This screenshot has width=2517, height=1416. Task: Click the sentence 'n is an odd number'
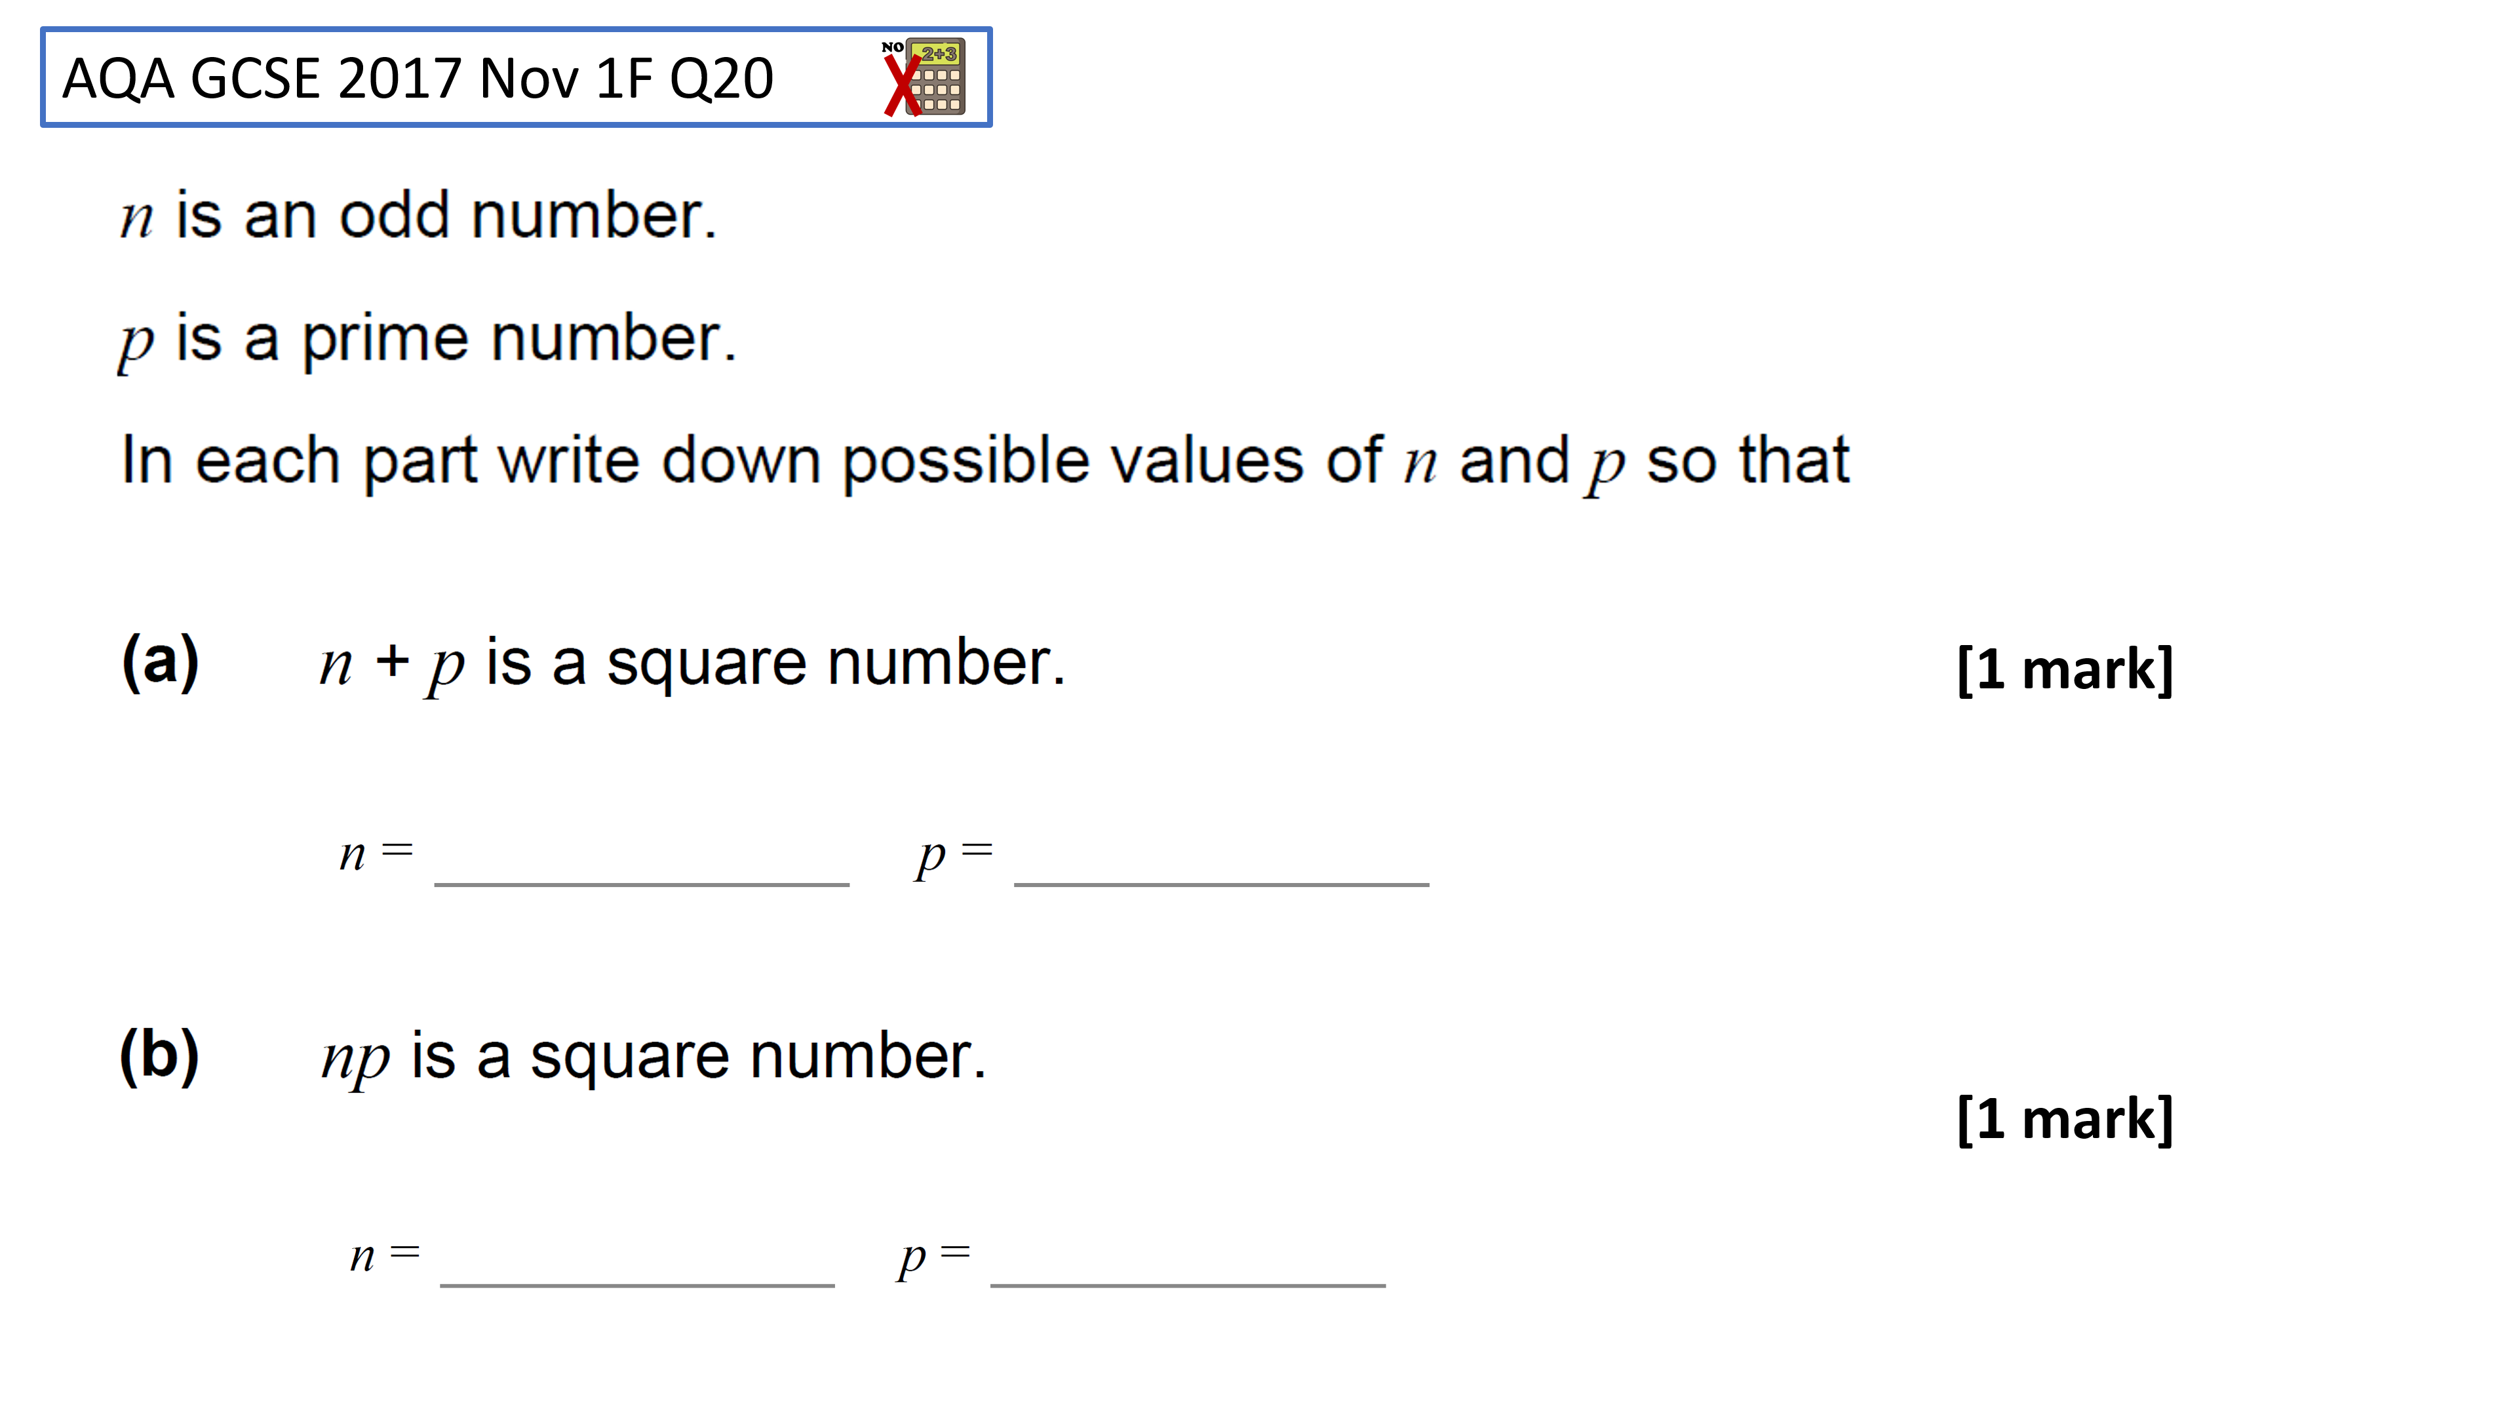[418, 215]
